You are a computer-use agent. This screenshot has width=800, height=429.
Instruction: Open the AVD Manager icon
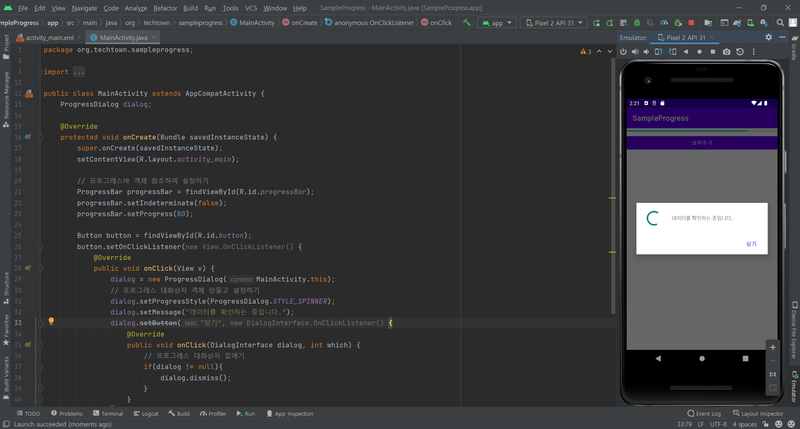[750, 23]
